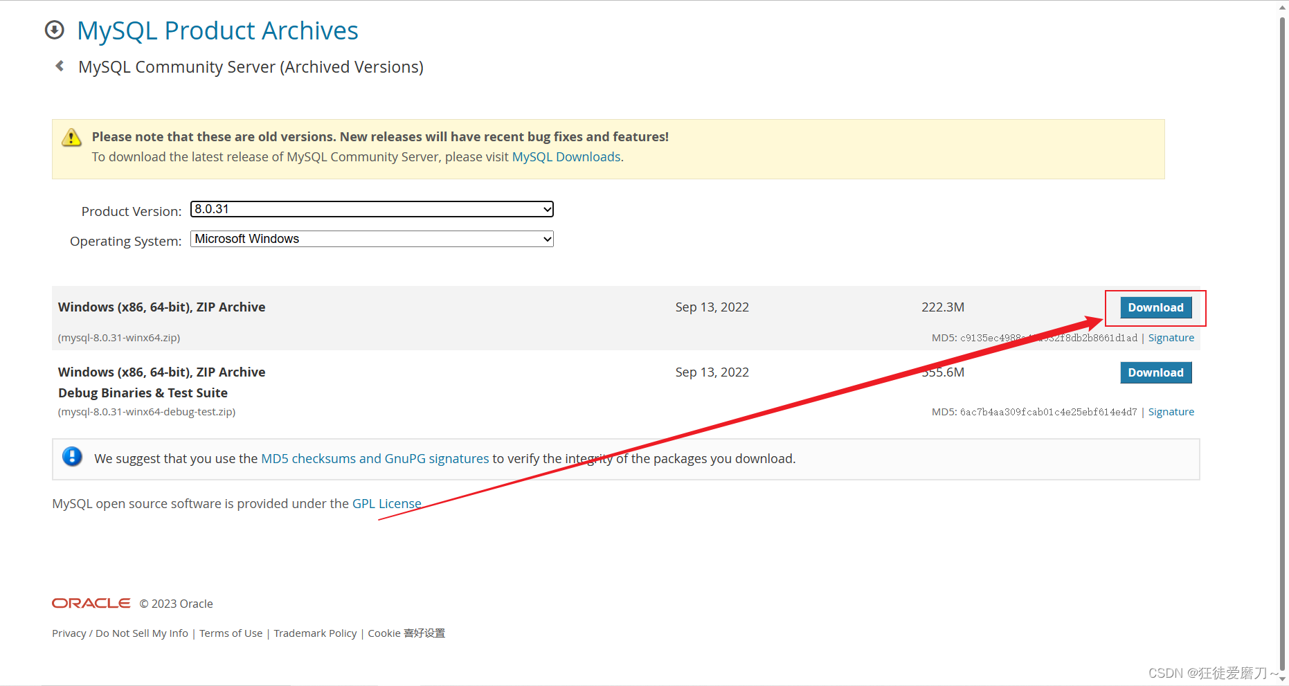This screenshot has width=1289, height=686.
Task: Open the MySQL Downloads link
Action: (x=566, y=157)
